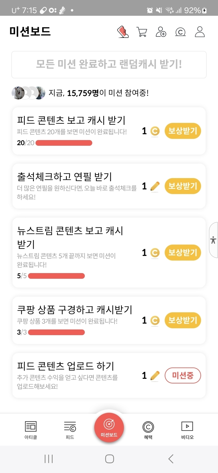
Task: Switch to the 피드 tab
Action: [70, 430]
